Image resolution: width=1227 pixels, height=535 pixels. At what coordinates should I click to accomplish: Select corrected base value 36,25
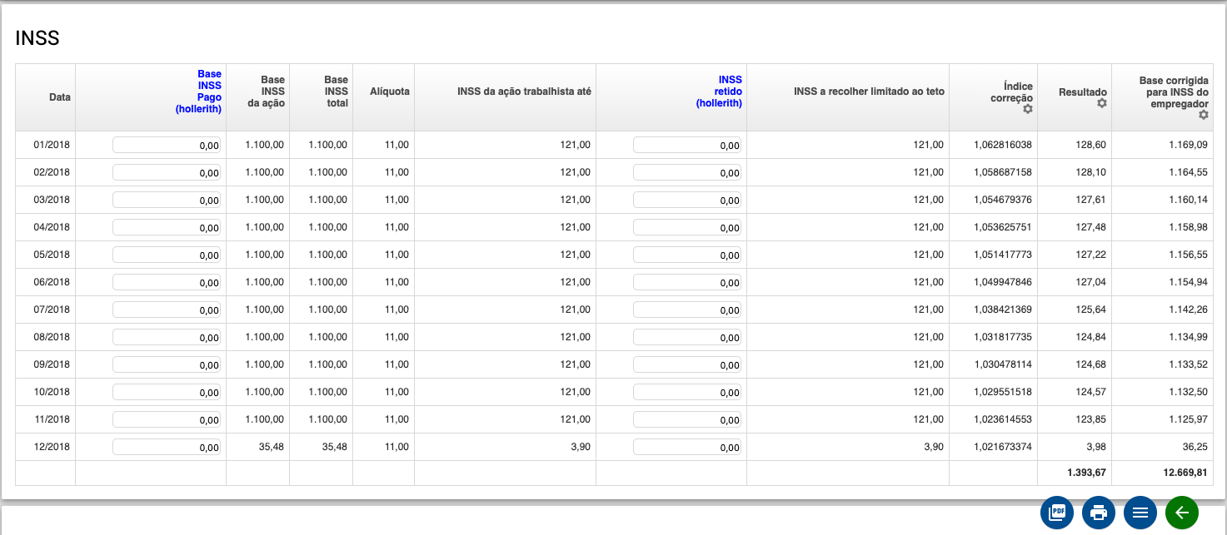(x=1195, y=447)
